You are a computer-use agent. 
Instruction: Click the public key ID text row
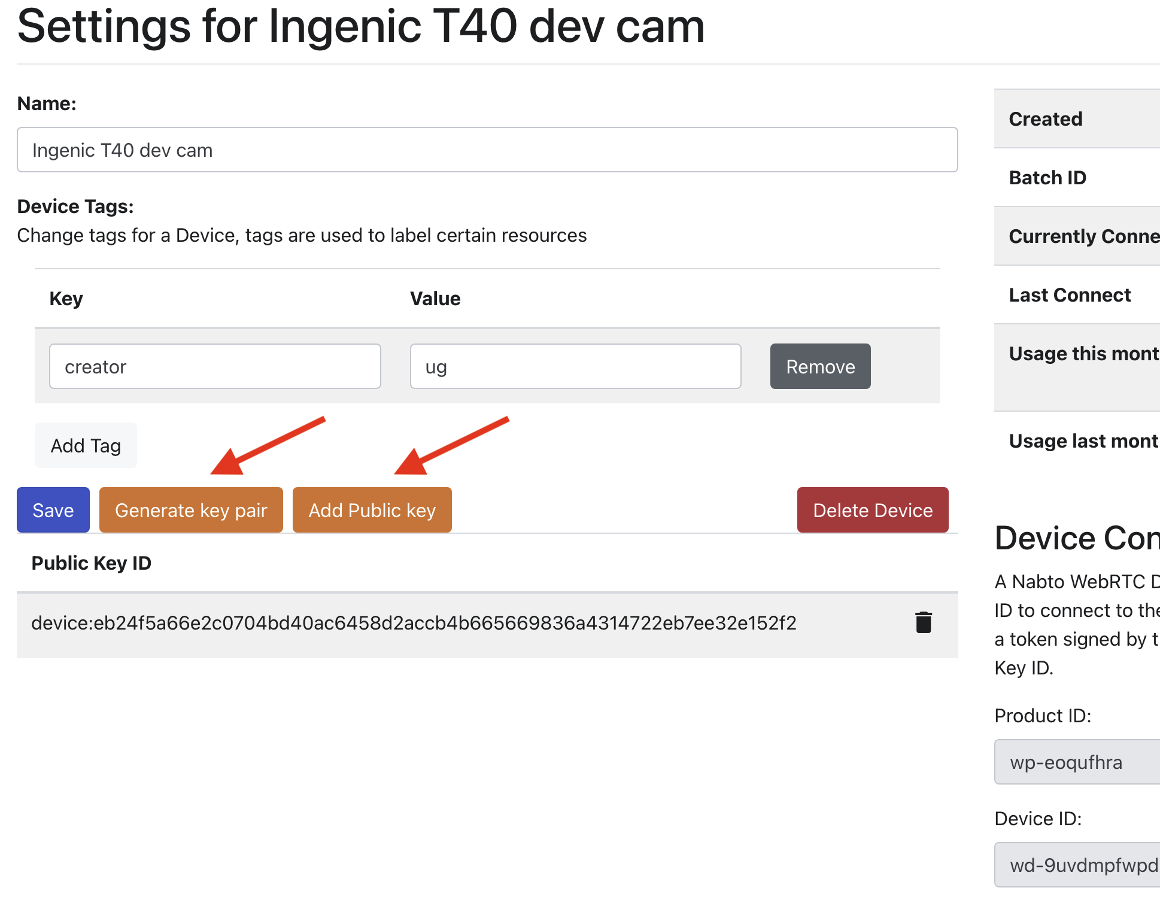tap(413, 624)
